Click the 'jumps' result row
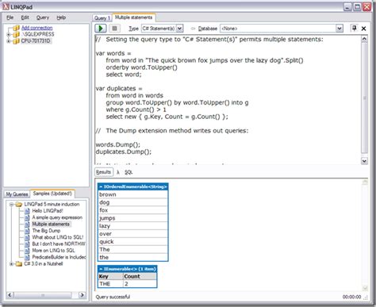 pyautogui.click(x=133, y=218)
